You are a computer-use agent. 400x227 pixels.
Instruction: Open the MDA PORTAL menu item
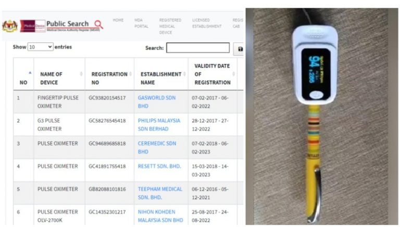pos(141,23)
